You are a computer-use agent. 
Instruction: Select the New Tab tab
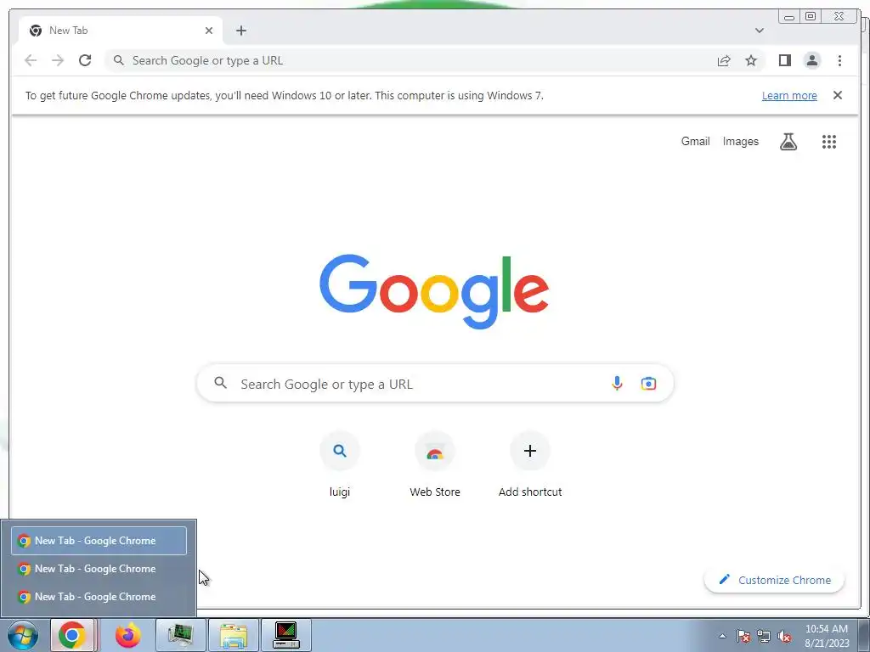pyautogui.click(x=121, y=31)
